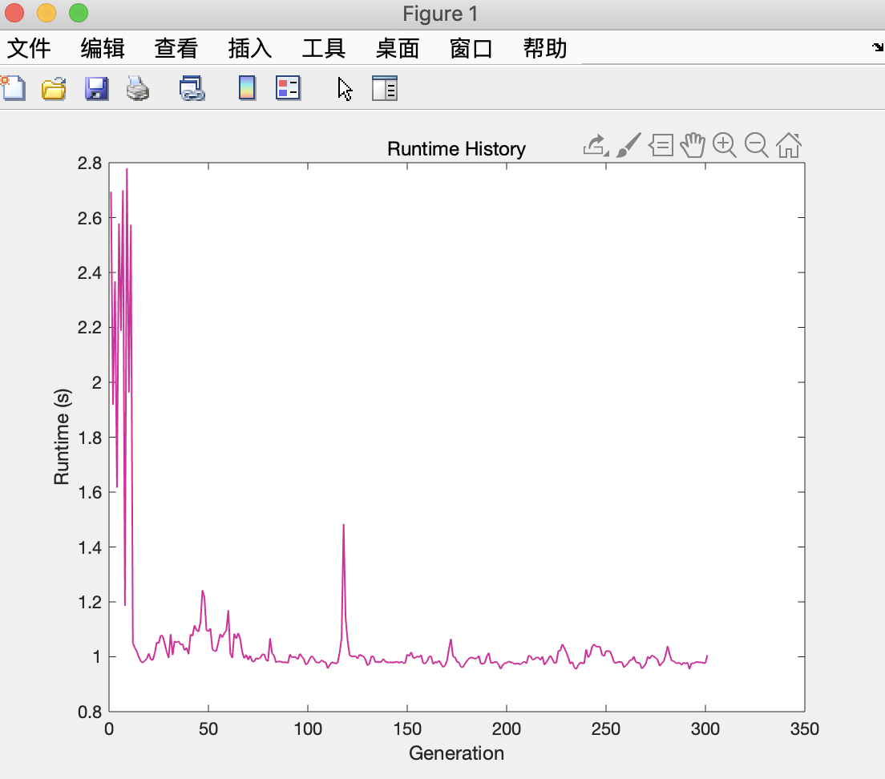885x779 pixels.
Task: Click the dock arrow at menu bar right
Action: 878,47
